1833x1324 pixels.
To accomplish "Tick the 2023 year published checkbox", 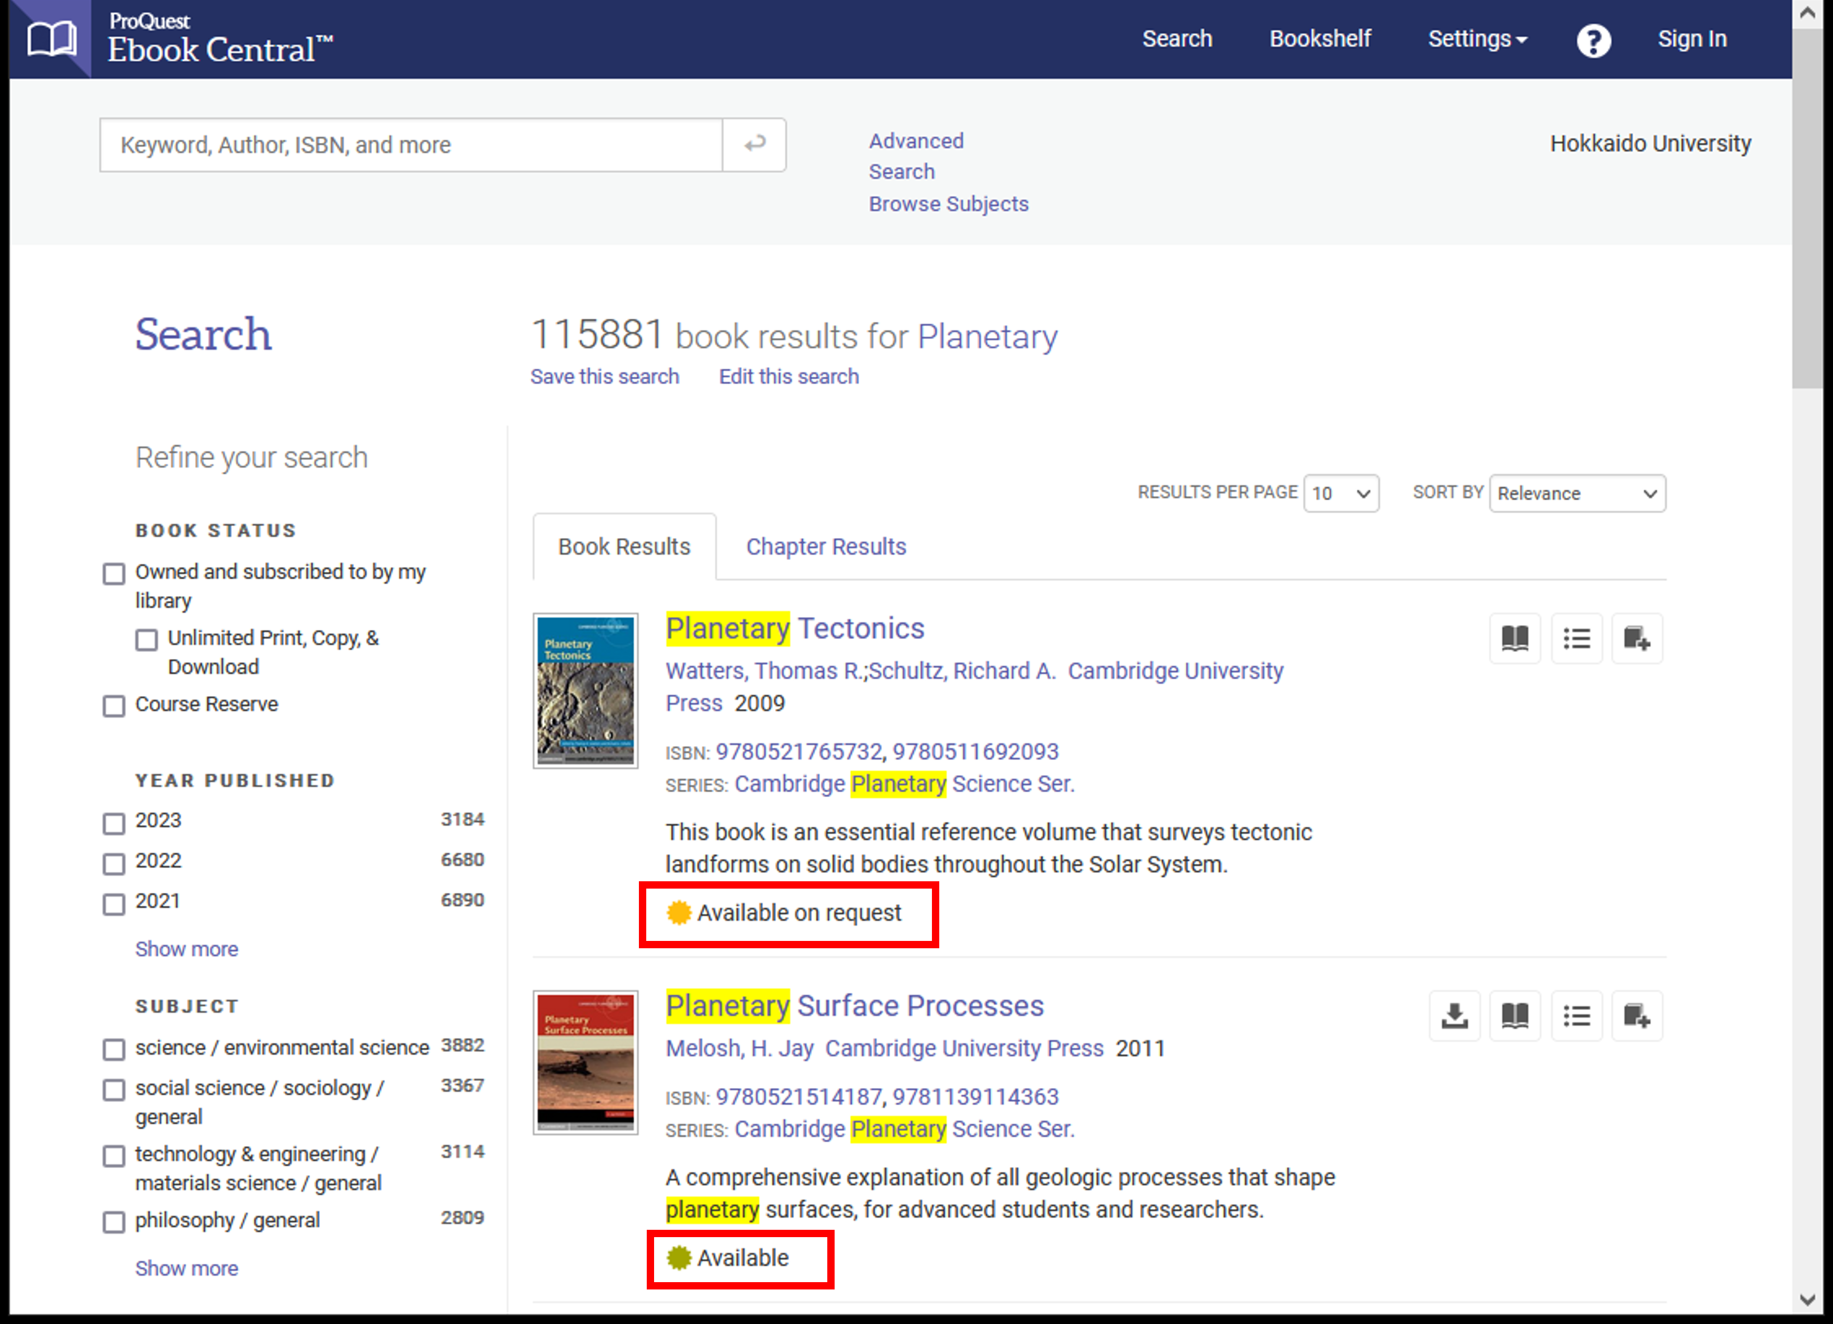I will coord(114,823).
